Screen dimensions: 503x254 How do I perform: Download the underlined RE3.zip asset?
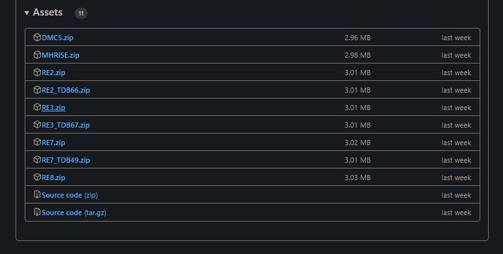pos(53,108)
